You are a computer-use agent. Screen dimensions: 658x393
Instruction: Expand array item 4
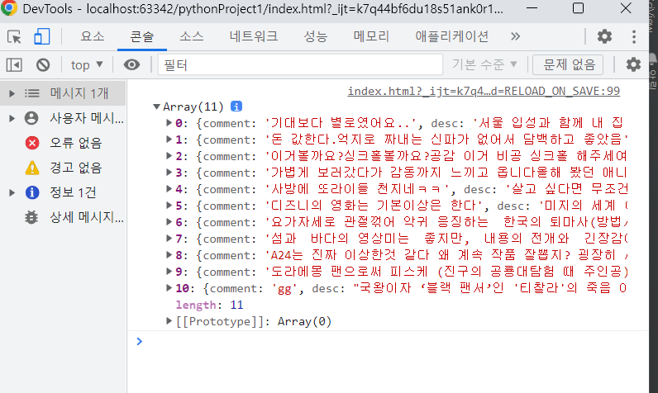pyautogui.click(x=169, y=189)
